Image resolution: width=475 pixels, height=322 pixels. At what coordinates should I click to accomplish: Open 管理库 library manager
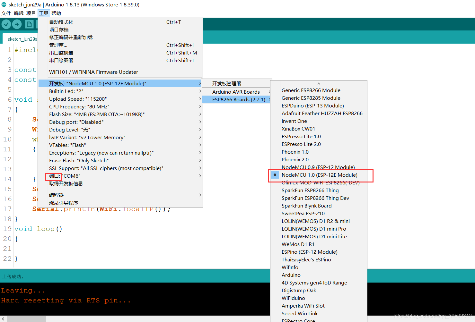120,45
